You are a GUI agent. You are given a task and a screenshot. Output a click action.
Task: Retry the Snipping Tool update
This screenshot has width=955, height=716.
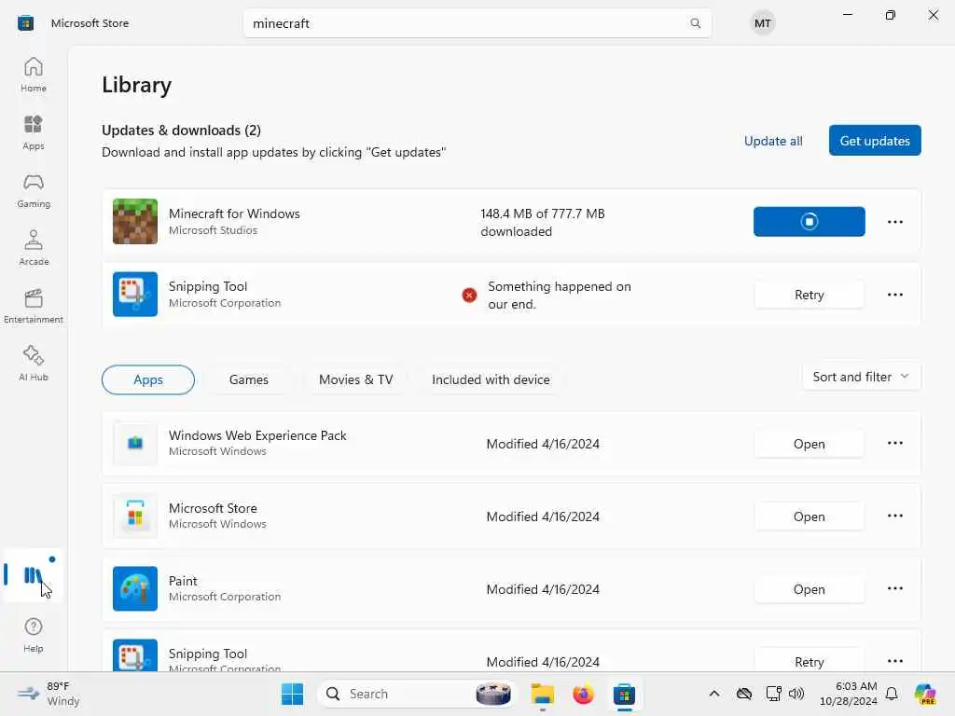tap(809, 295)
